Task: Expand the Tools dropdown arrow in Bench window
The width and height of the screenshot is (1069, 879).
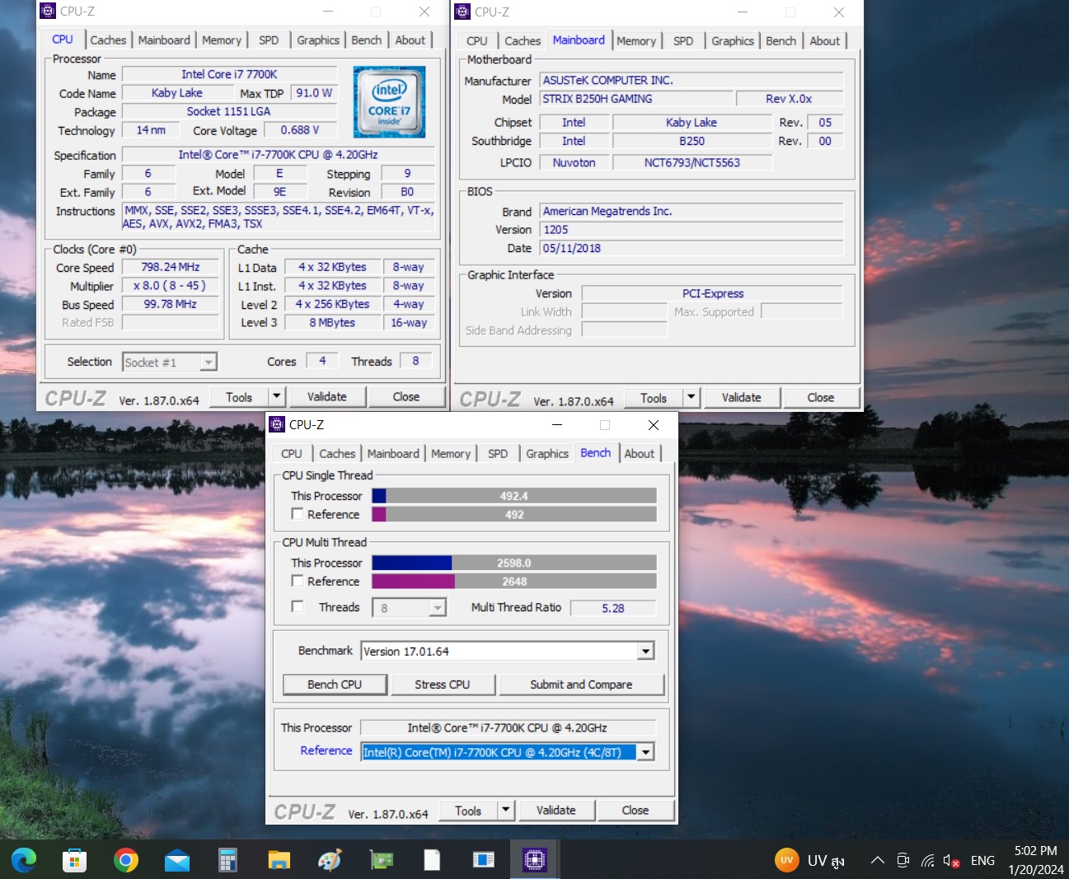Action: 506,811
